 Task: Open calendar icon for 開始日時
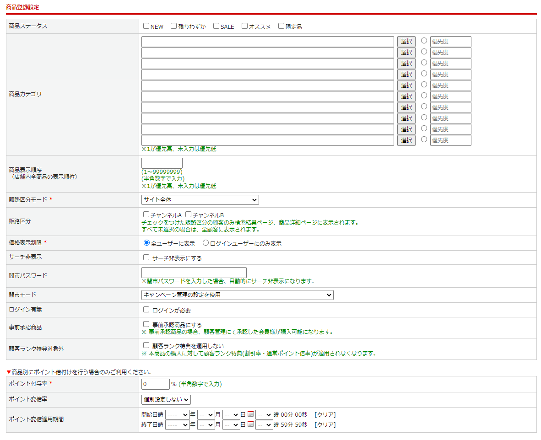coord(250,414)
